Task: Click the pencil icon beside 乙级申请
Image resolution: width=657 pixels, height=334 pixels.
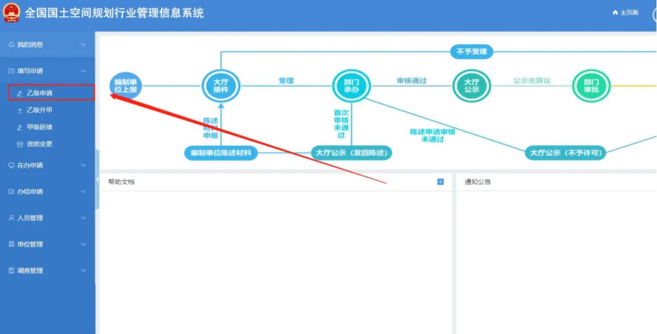Action: (20, 93)
